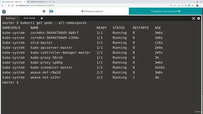Click the back arrow circle button

[x=4, y=12]
